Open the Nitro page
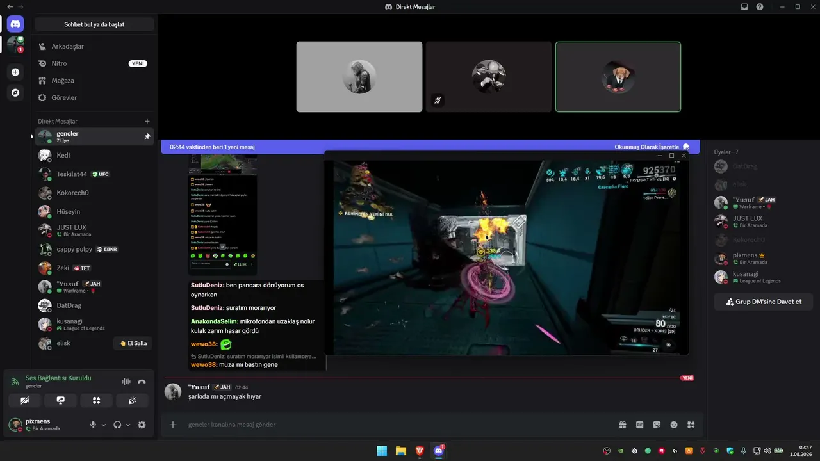Viewport: 820px width, 461px height. coord(94,63)
